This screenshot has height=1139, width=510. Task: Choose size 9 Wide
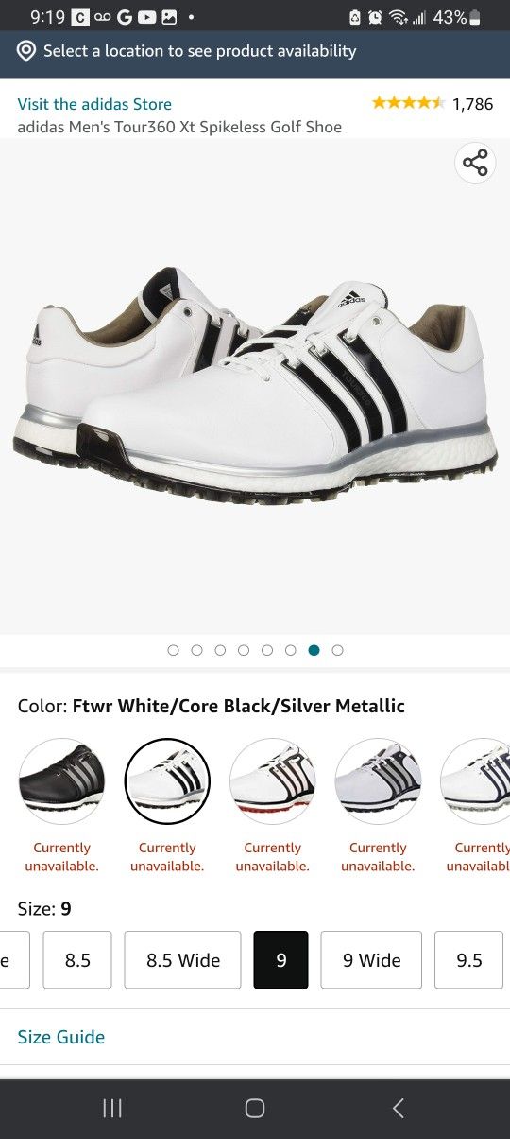coord(372,960)
